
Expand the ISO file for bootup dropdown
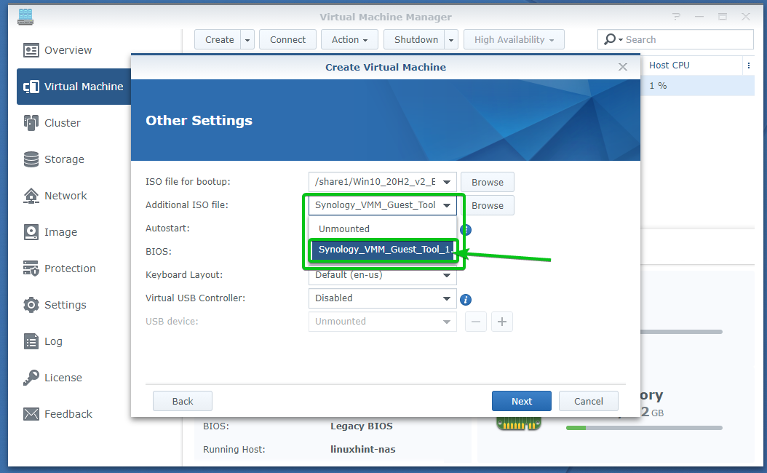point(447,182)
